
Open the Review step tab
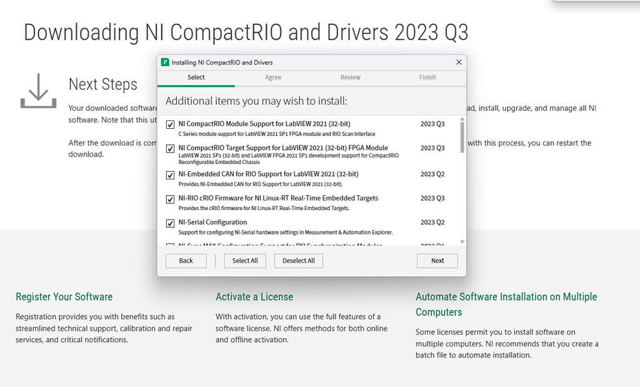point(350,78)
